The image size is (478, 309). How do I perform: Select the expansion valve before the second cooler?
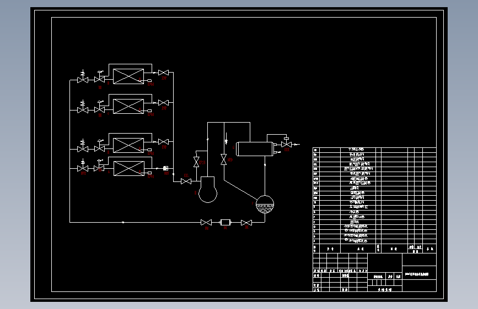(x=100, y=107)
